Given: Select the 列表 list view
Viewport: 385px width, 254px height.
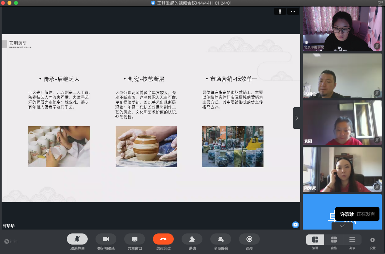Looking at the screenshot, I should tap(352, 240).
